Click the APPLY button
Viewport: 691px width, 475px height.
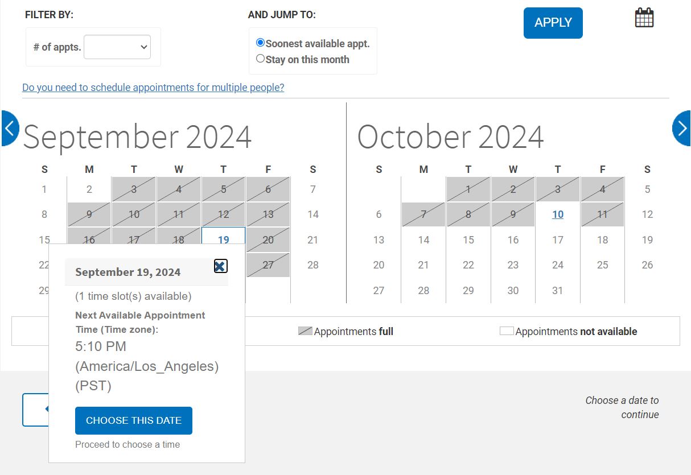point(553,23)
